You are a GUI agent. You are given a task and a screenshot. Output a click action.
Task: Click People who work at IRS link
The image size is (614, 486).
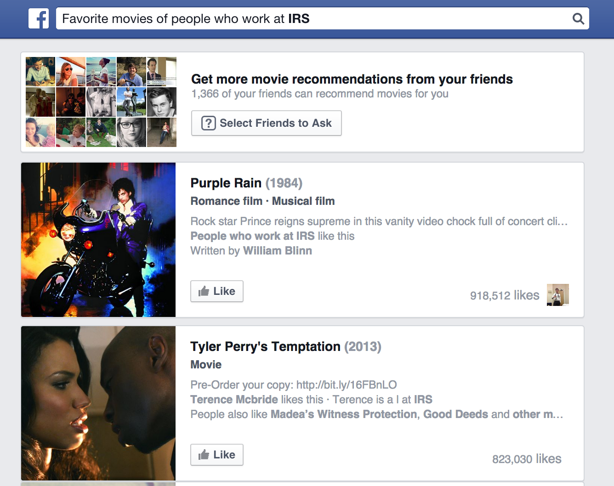pos(253,236)
